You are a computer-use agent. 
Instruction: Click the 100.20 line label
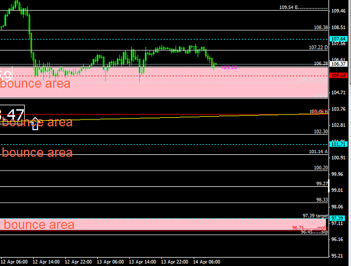321,168
